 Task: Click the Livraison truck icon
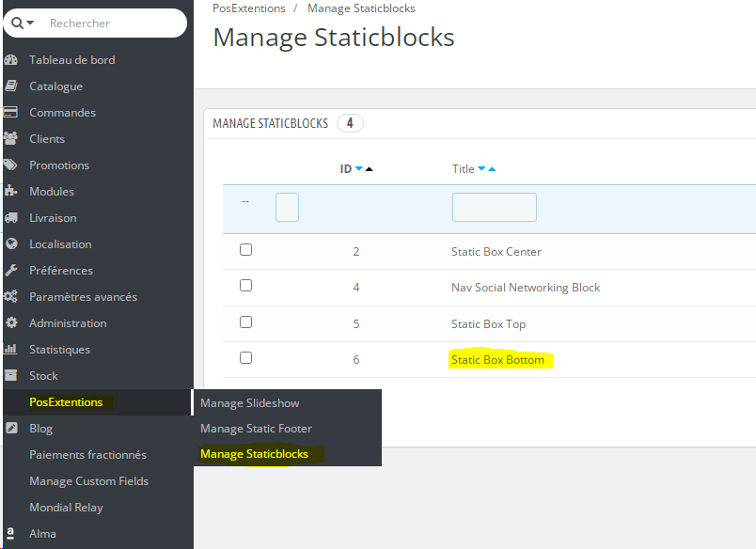pos(10,218)
